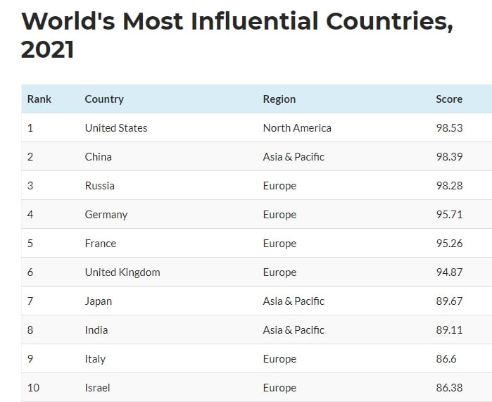Click the Region column header

pos(279,99)
